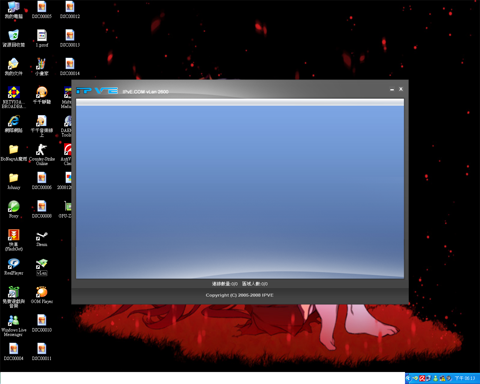Image resolution: width=480 pixels, height=384 pixels.
Task: Select the DSC00008 image file
Action: [42, 209]
